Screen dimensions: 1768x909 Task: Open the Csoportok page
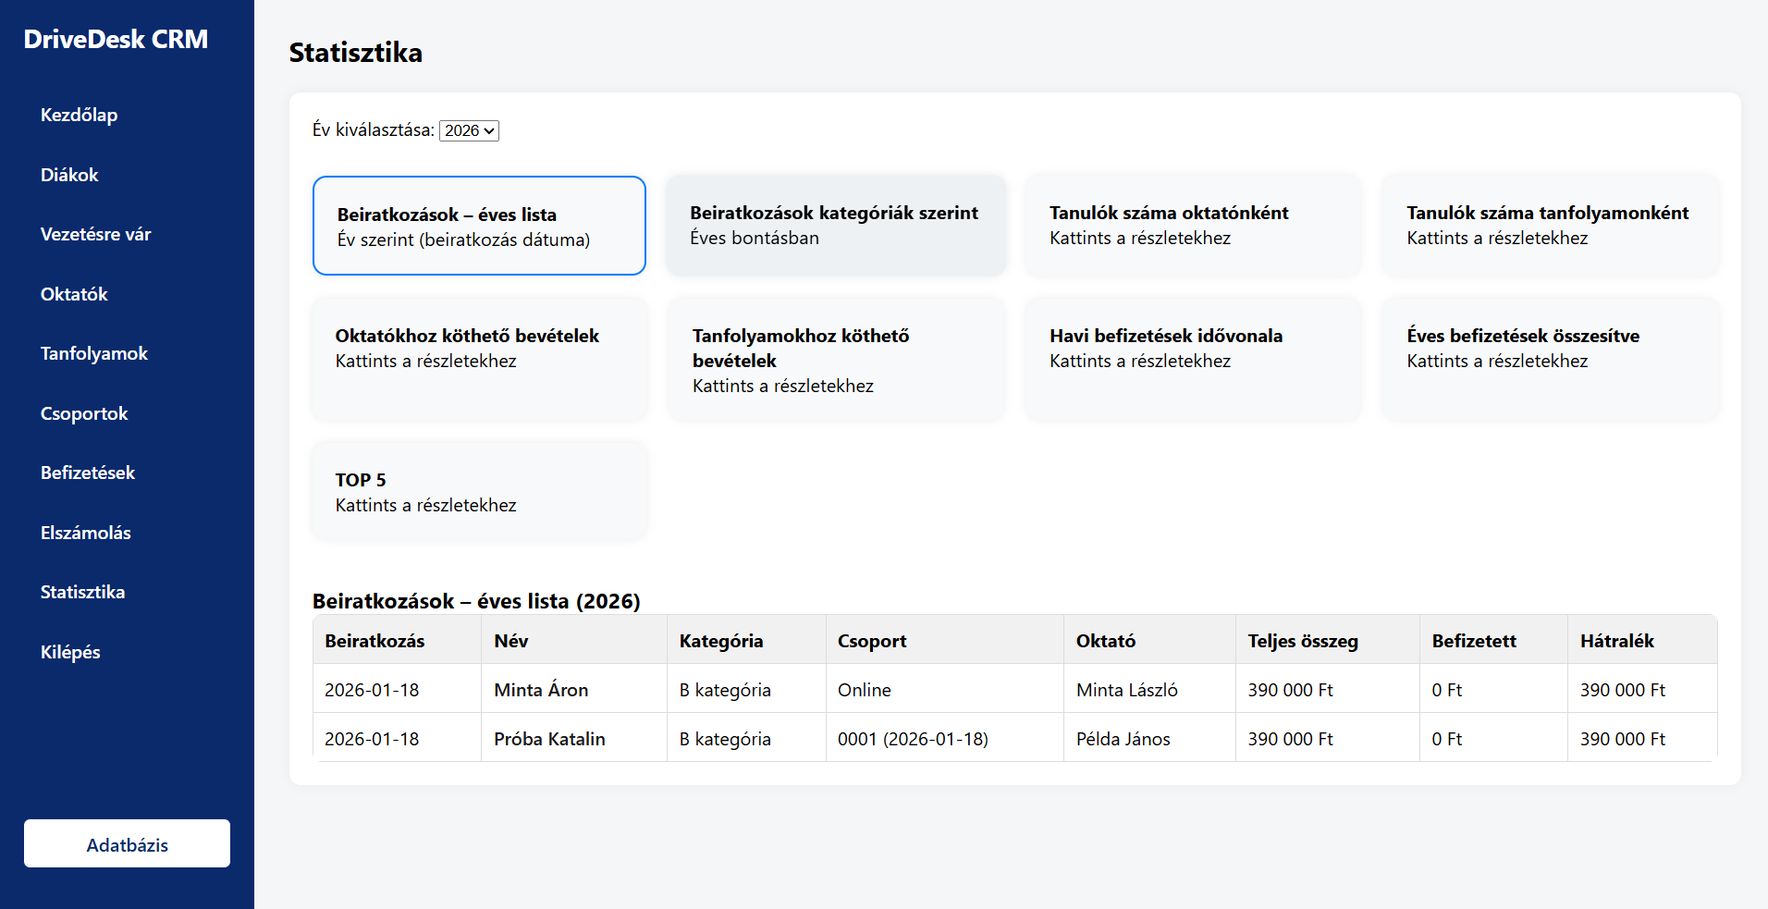(84, 413)
